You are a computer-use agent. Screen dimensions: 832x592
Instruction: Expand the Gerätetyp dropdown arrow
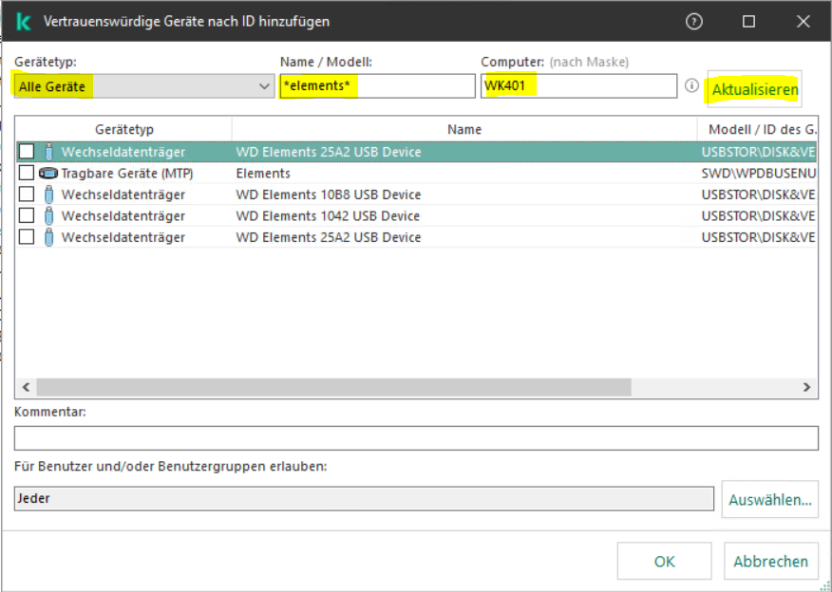coord(265,86)
